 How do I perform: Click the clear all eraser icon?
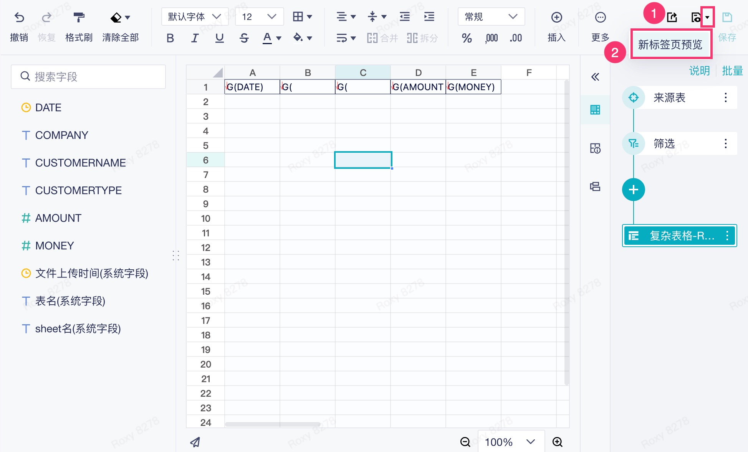click(x=116, y=18)
